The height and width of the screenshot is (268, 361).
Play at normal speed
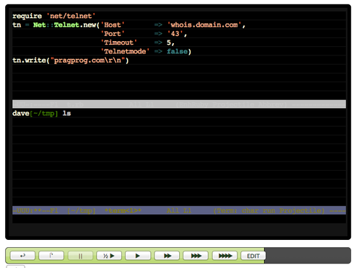point(138,256)
